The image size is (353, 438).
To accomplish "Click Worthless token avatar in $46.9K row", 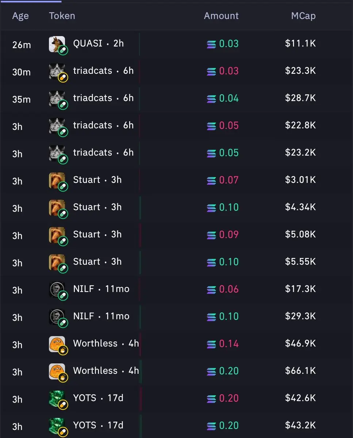I will pos(57,344).
